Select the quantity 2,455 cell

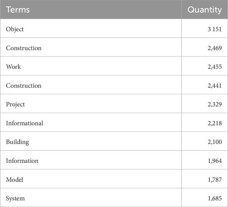(x=205, y=66)
